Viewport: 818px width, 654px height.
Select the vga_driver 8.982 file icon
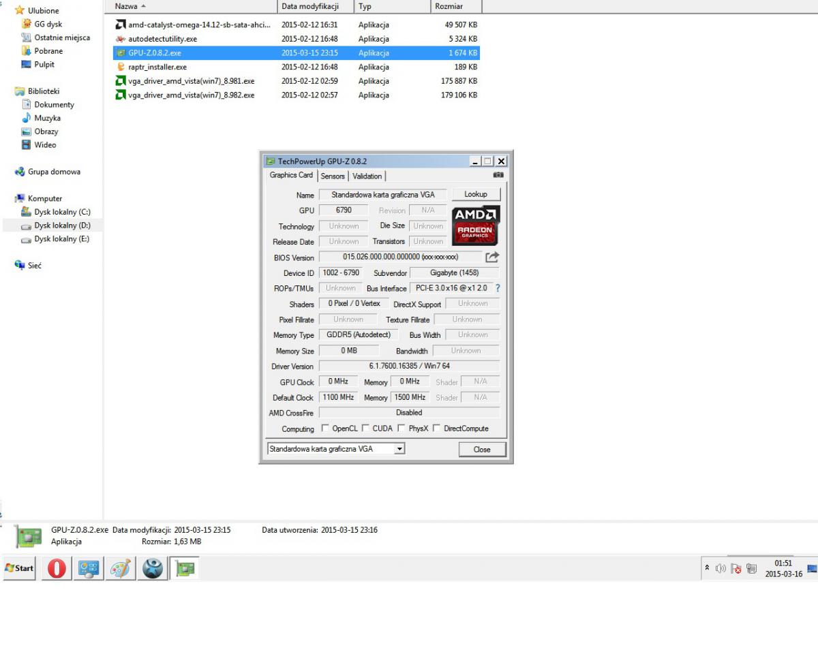(121, 95)
